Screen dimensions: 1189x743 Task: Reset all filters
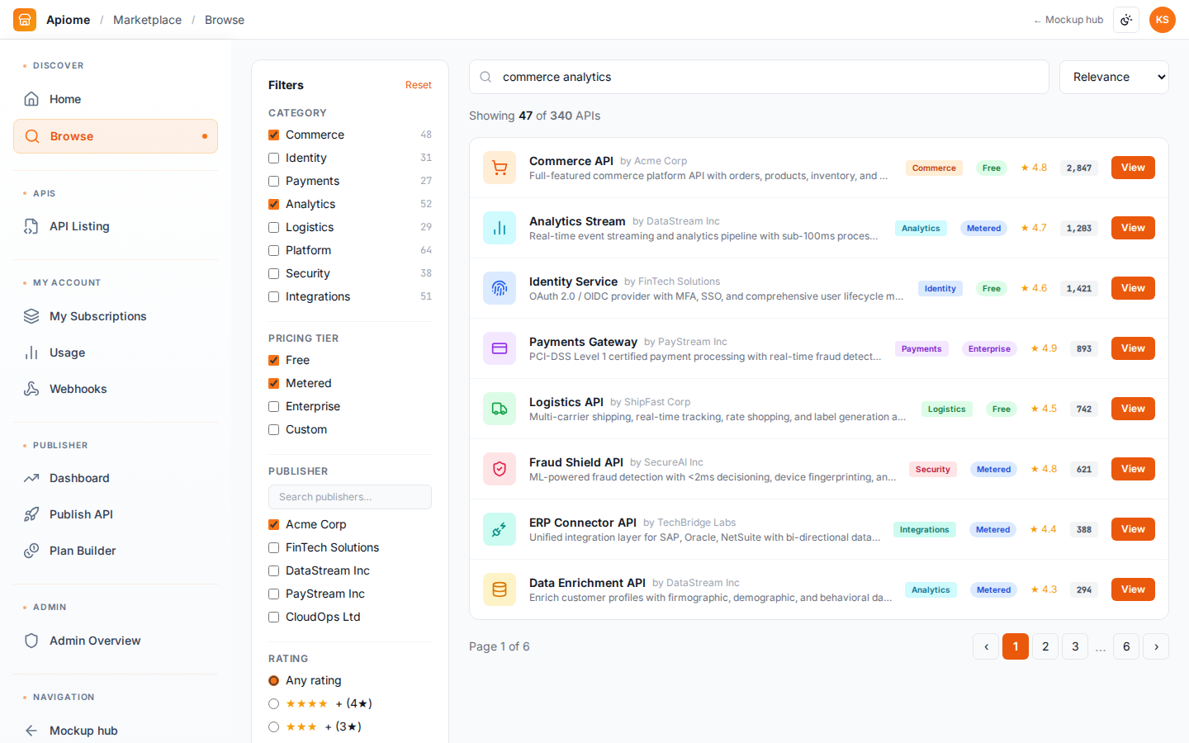419,85
